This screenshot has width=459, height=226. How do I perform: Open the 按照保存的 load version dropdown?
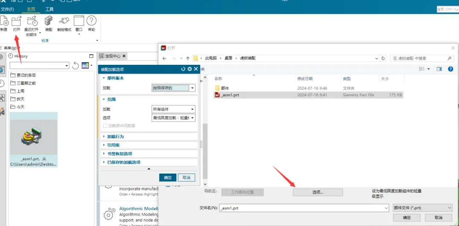click(173, 88)
